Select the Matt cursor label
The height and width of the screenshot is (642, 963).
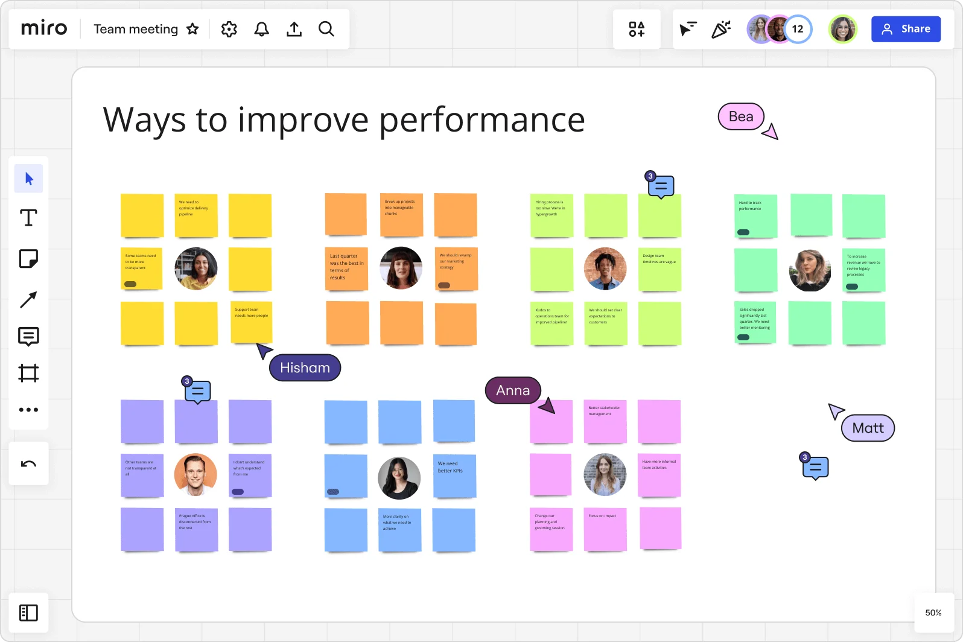(868, 428)
